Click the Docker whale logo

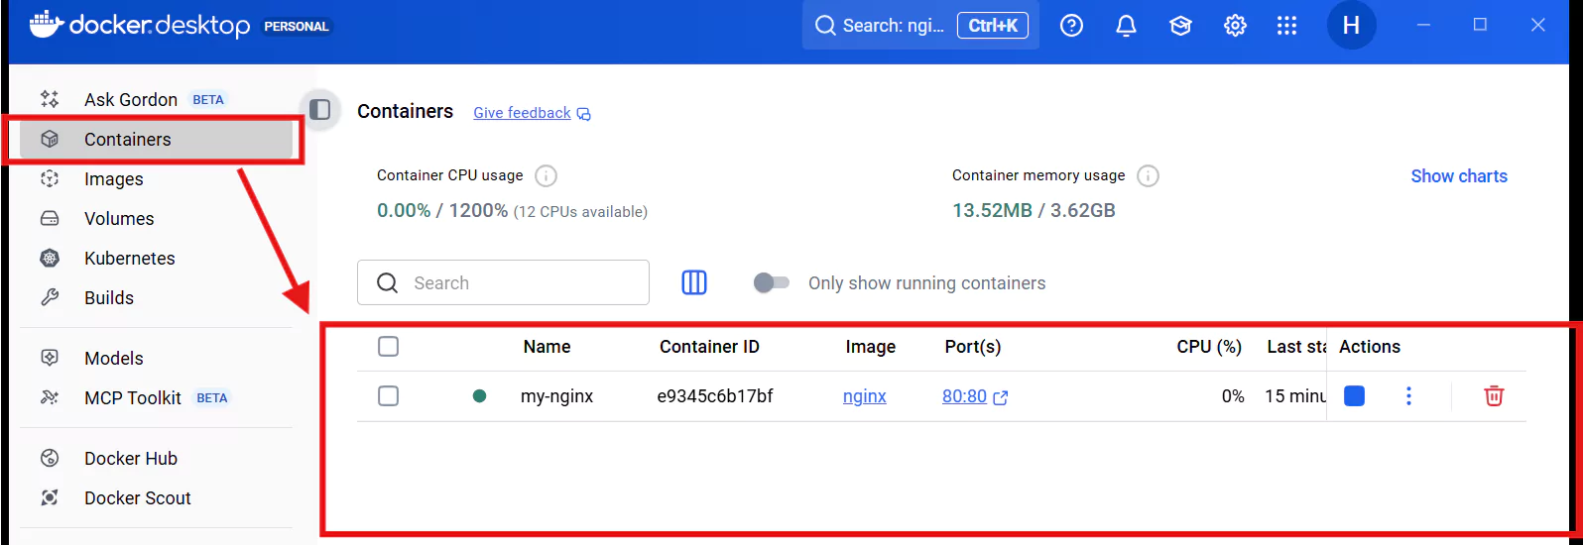[47, 25]
